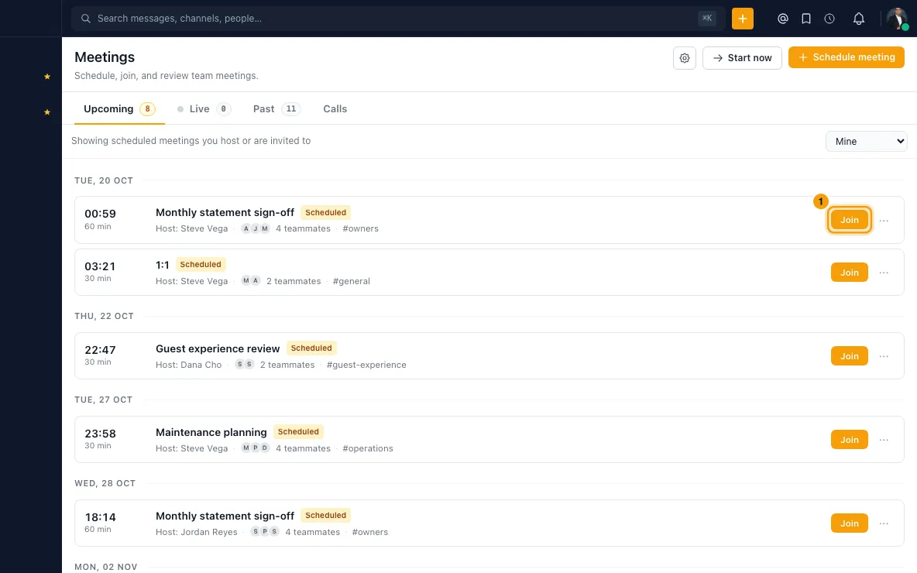Screen dimensions: 917x573
Task: Click the 22:47 time label
Action: 100,350
